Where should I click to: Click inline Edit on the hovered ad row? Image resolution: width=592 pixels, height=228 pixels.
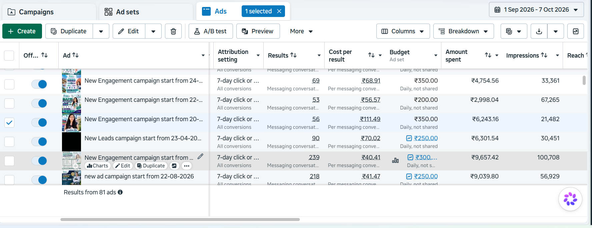[x=123, y=166]
